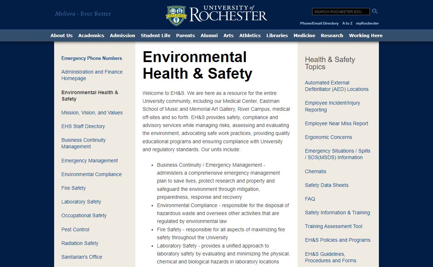
Task: Open Working Here menu item
Action: [366, 35]
